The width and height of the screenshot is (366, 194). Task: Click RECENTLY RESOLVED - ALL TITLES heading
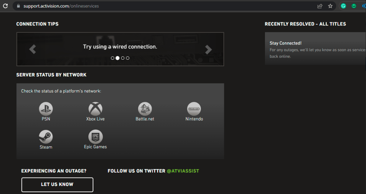click(x=305, y=24)
